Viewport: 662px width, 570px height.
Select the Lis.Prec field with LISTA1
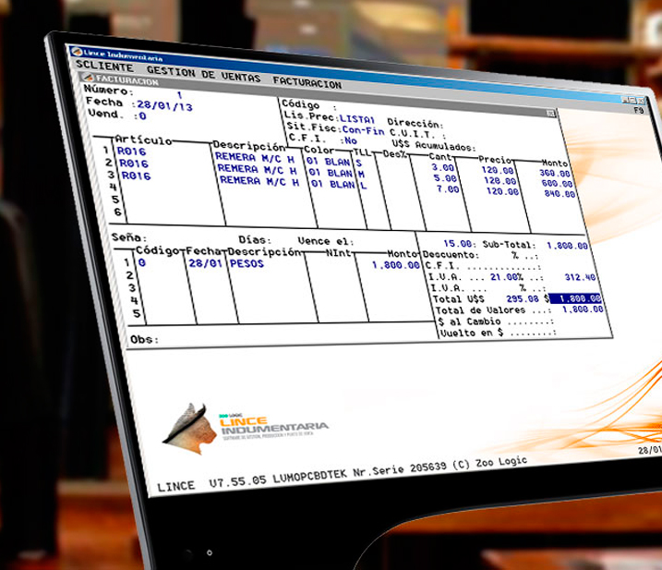[x=357, y=119]
